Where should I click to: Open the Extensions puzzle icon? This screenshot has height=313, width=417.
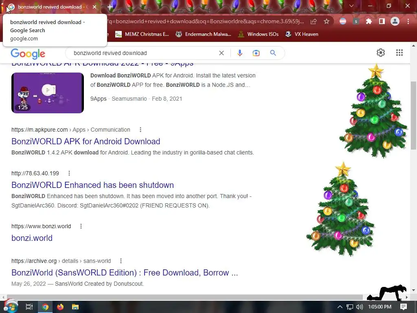pos(369,21)
